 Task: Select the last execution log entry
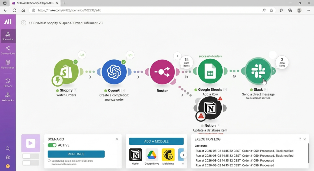pyautogui.click(x=235, y=165)
